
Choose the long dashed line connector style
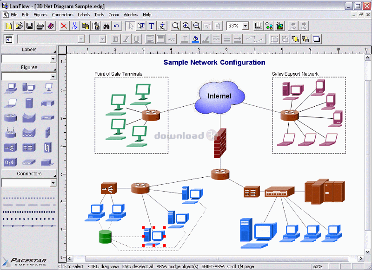[x=29, y=205]
